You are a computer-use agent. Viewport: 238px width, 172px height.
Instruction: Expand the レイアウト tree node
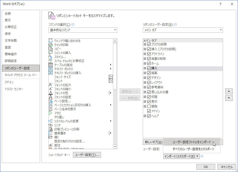click(145, 82)
